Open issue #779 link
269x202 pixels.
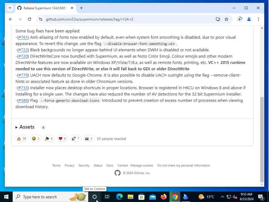point(23,75)
